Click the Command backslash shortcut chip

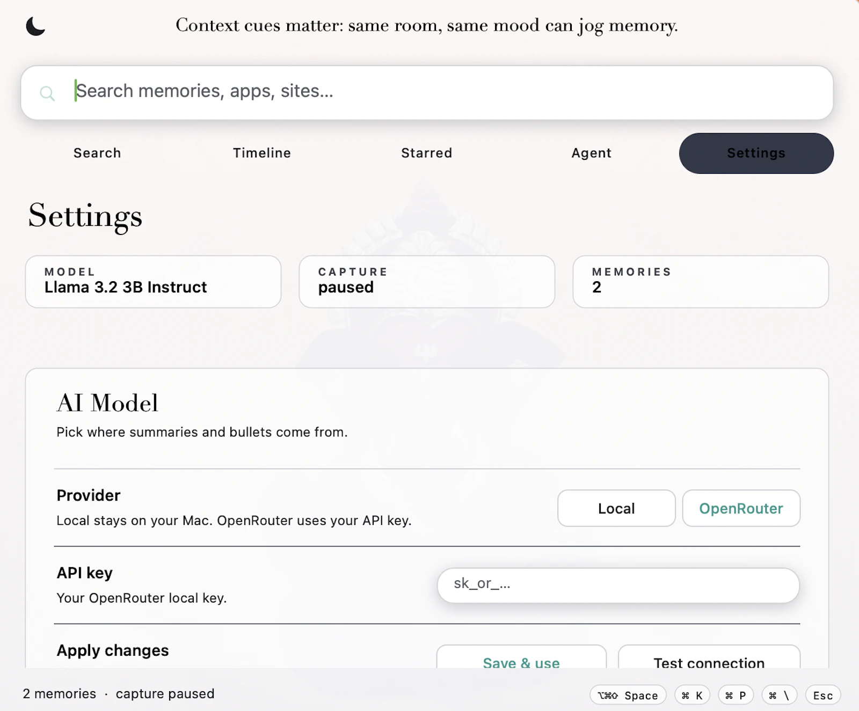click(779, 695)
